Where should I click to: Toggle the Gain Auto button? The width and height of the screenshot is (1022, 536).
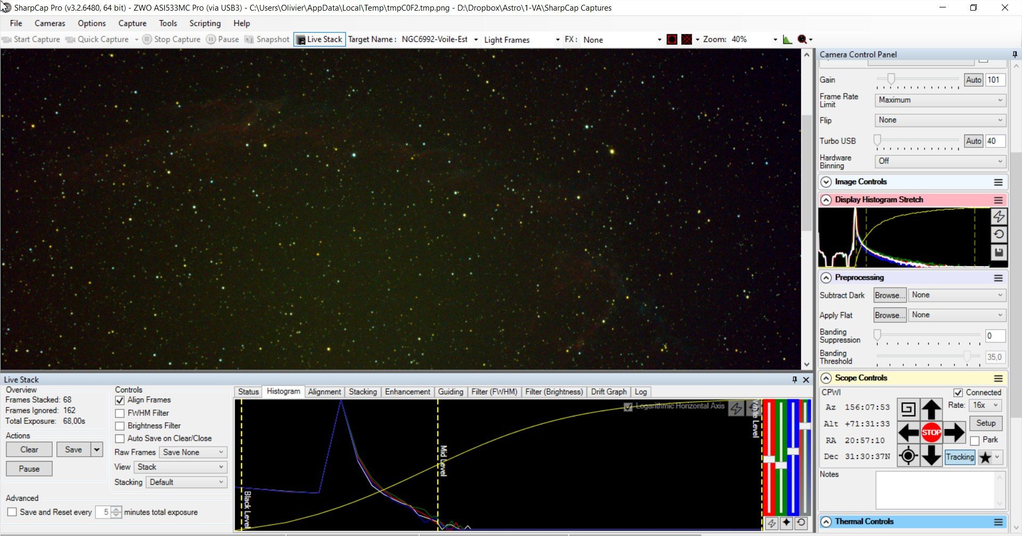974,80
